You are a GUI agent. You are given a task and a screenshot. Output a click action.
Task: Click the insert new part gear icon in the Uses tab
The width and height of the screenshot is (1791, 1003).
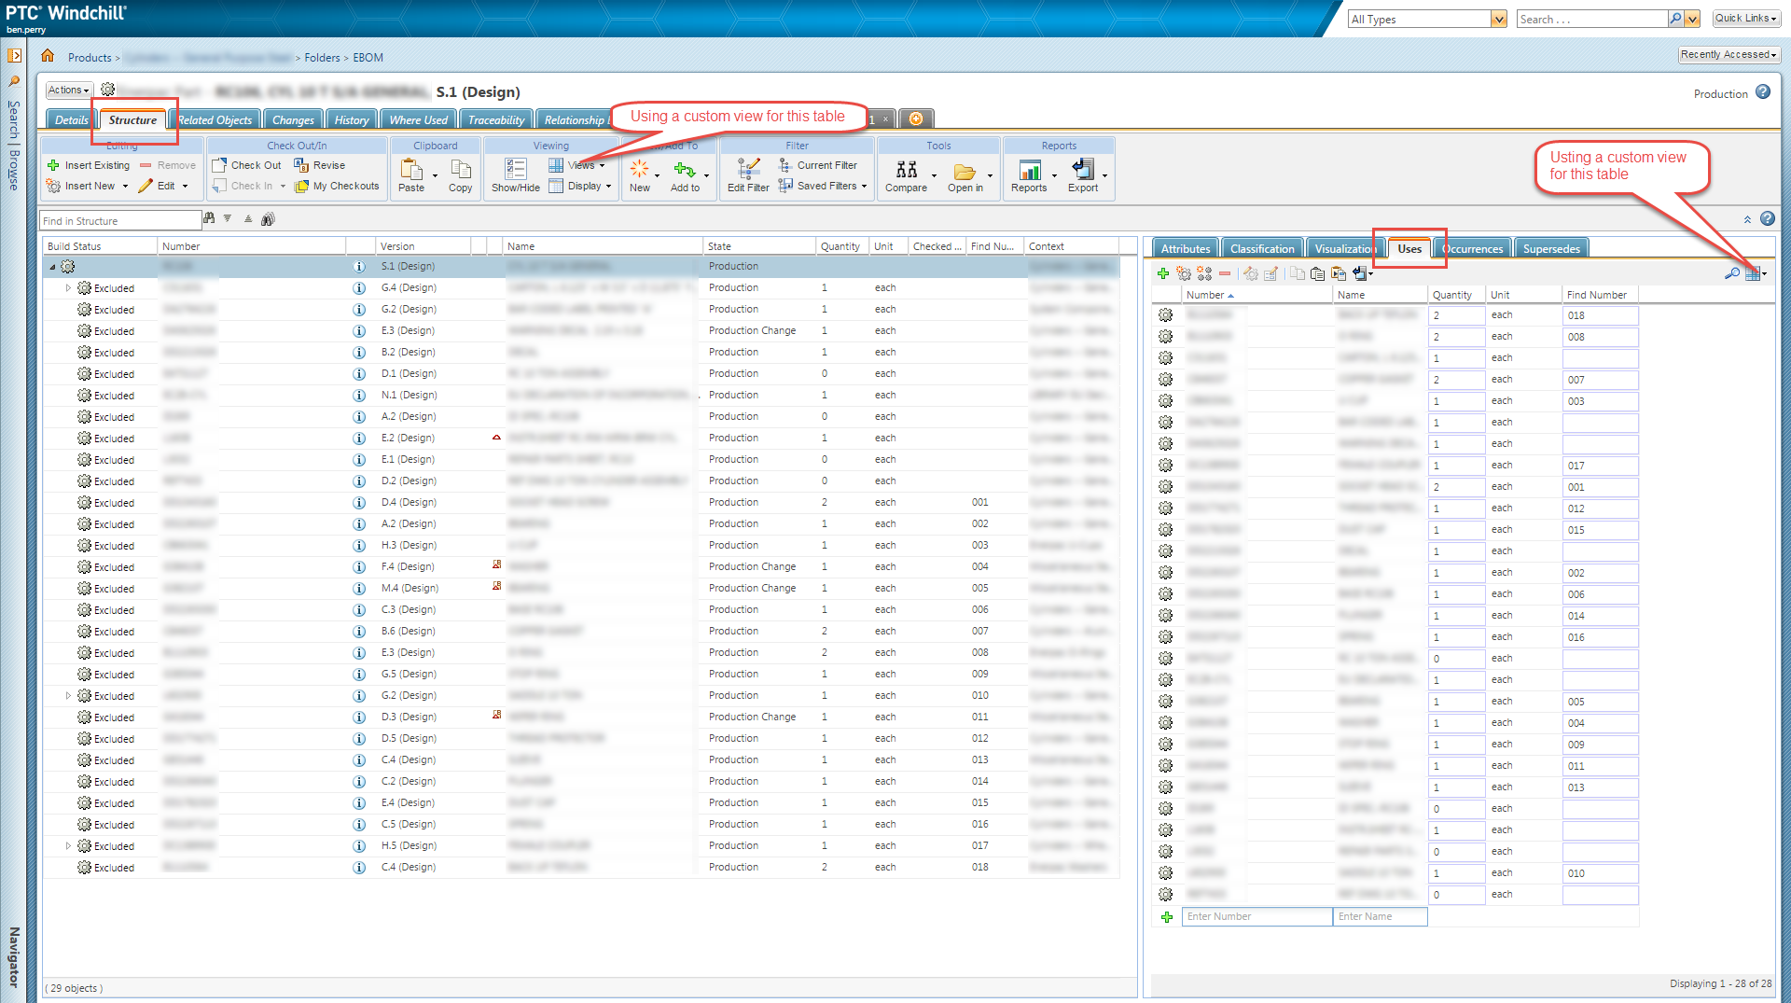[x=1184, y=273]
